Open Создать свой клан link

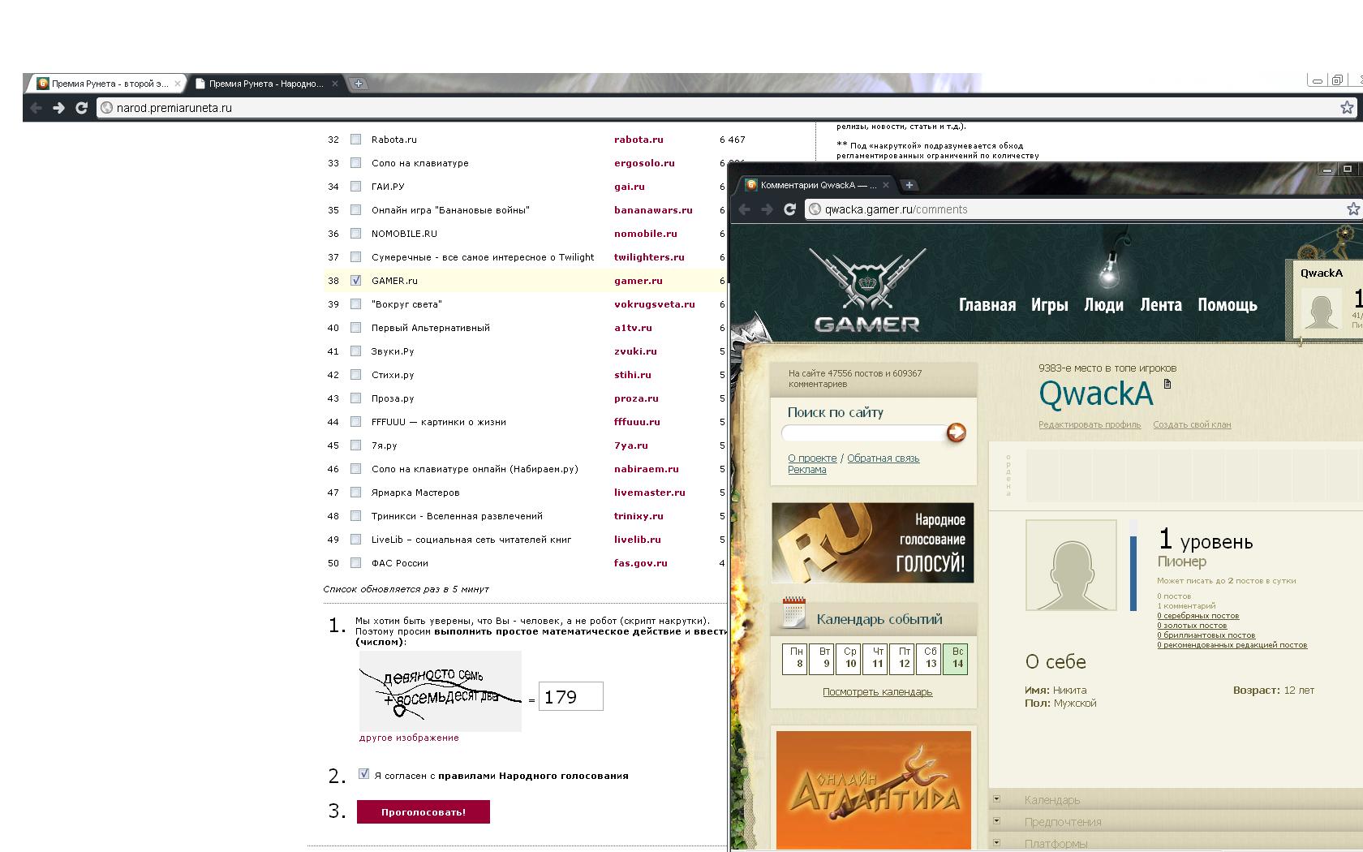click(x=1192, y=424)
